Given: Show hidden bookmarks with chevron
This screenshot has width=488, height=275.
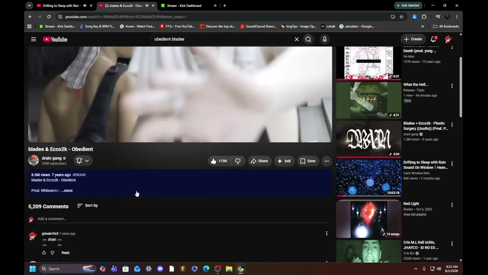Looking at the screenshot, I should [x=422, y=26].
